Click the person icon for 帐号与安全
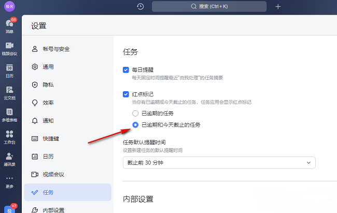Image resolution: width=337 pixels, height=213 pixels. pyautogui.click(x=35, y=49)
